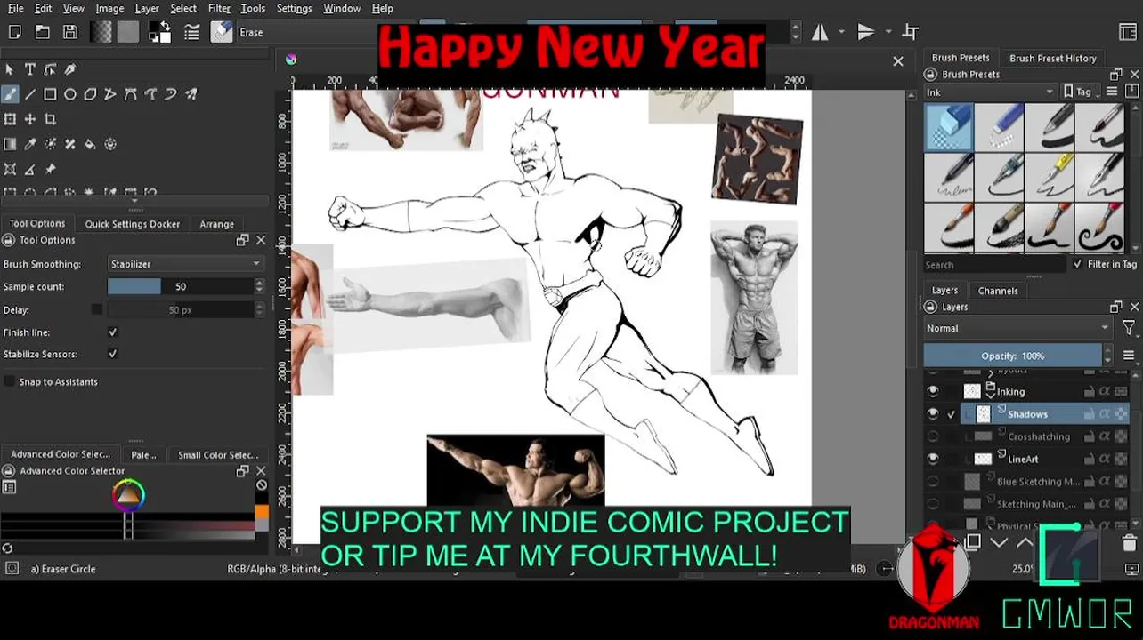Viewport: 1143px width, 640px height.
Task: Open the Settings menu
Action: (294, 8)
